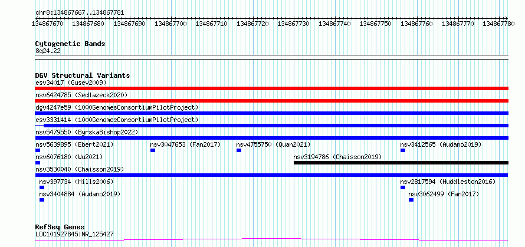
Task: Click the nsv3404884 (Audano2019) label
Action: click(x=80, y=194)
